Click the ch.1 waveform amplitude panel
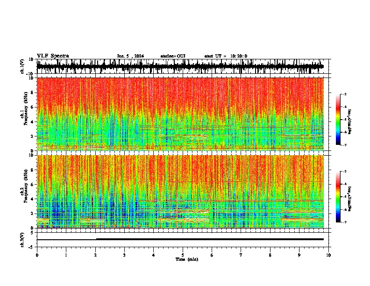Viewport: 370px width, 286px height. coord(184,66)
